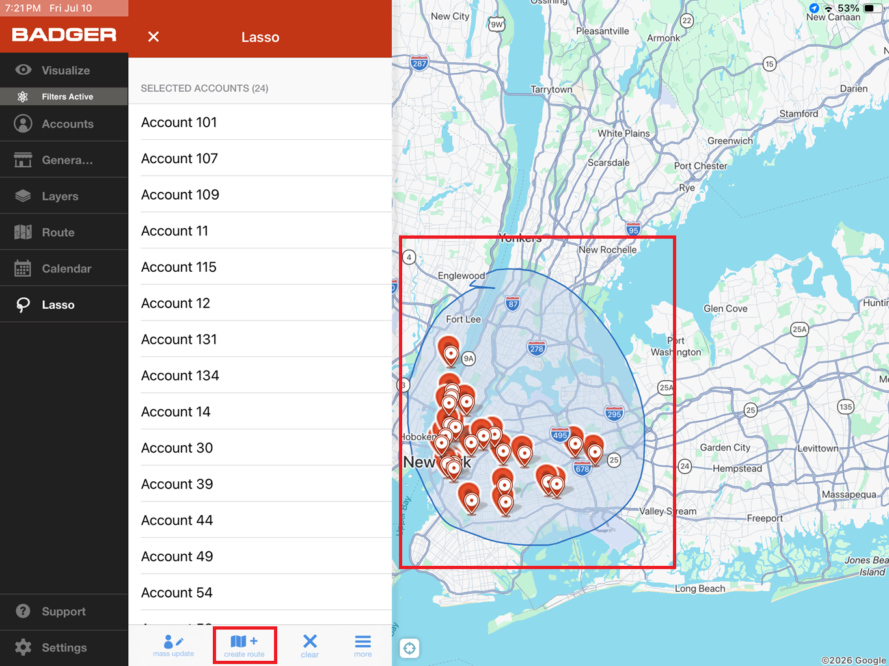
Task: Click the Support question mark icon
Action: point(23,611)
